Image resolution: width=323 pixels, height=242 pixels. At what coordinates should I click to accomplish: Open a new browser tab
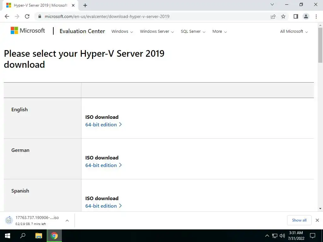(x=85, y=5)
